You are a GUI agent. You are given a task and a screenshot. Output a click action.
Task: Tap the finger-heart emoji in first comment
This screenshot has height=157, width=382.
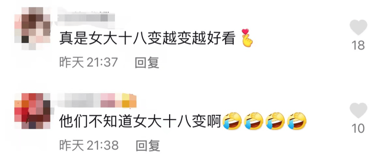247,38
